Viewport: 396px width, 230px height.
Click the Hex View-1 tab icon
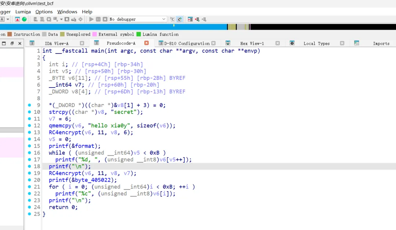coord(228,43)
